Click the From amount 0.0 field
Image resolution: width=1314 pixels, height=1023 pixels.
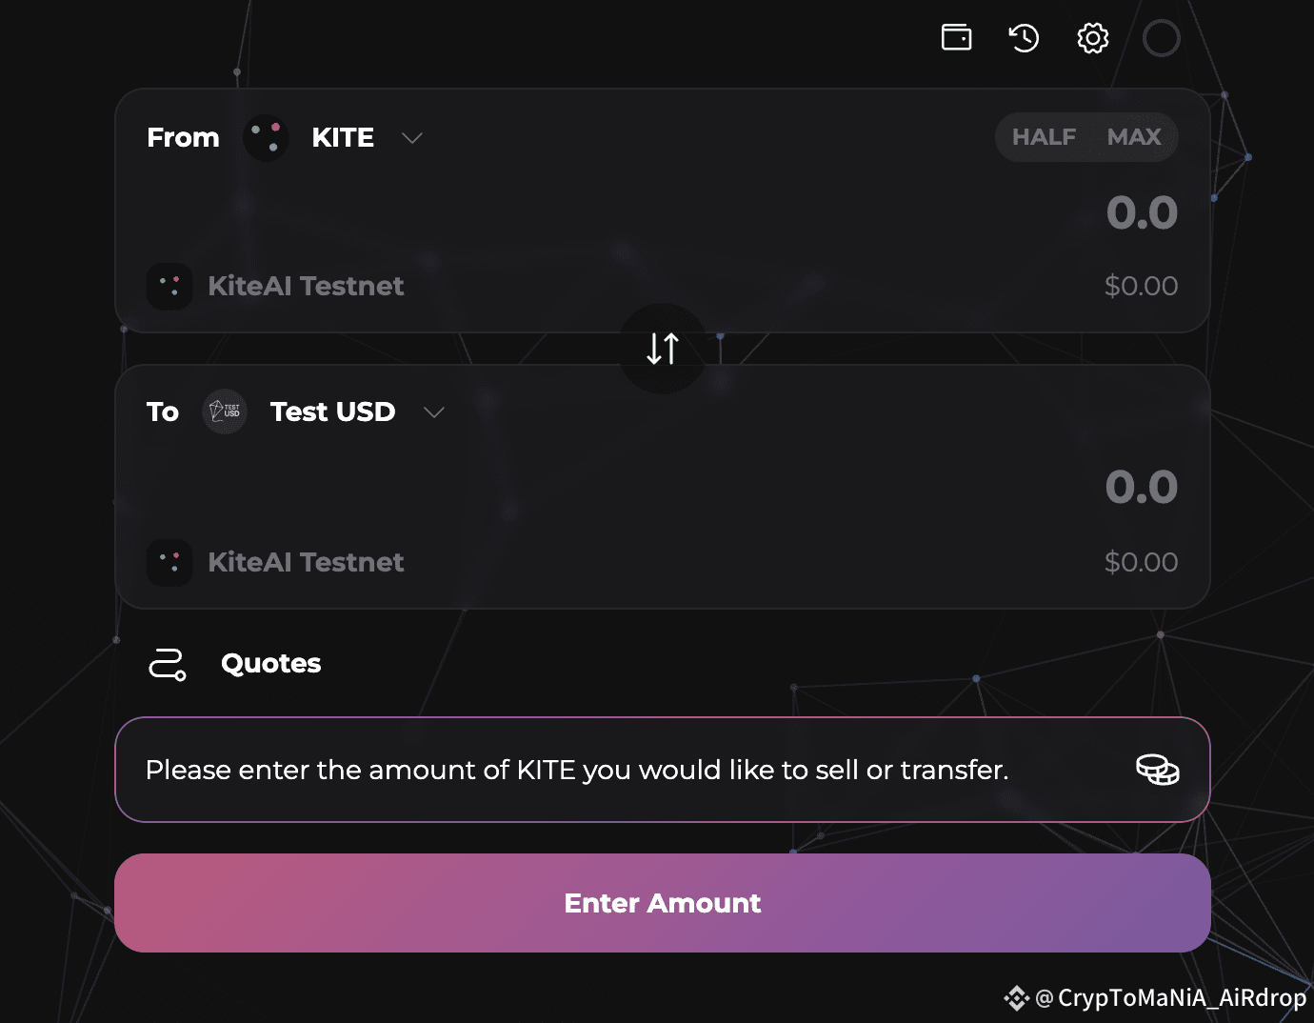1142,212
